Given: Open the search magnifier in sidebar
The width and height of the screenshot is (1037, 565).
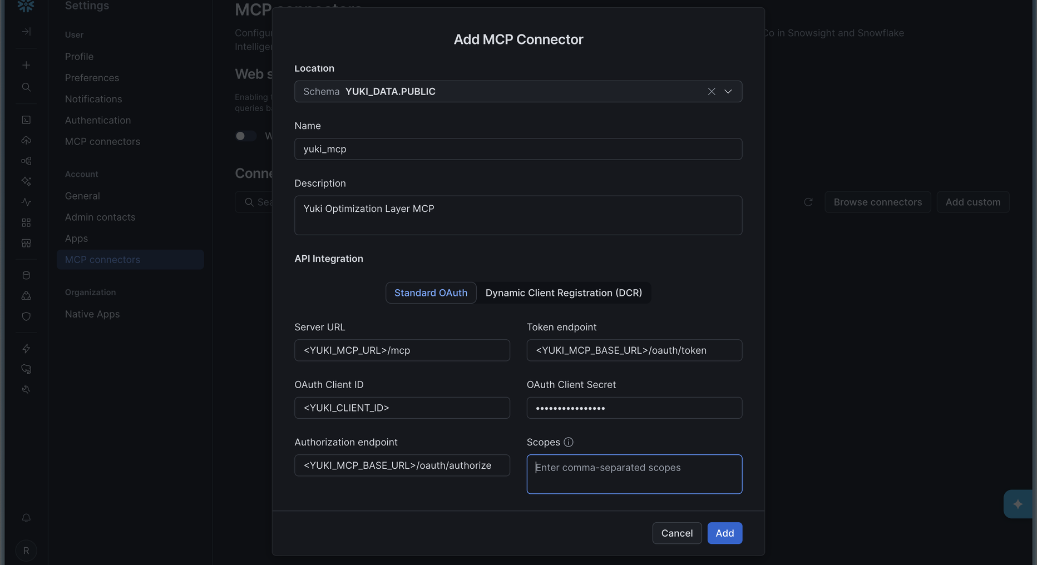Looking at the screenshot, I should (26, 87).
